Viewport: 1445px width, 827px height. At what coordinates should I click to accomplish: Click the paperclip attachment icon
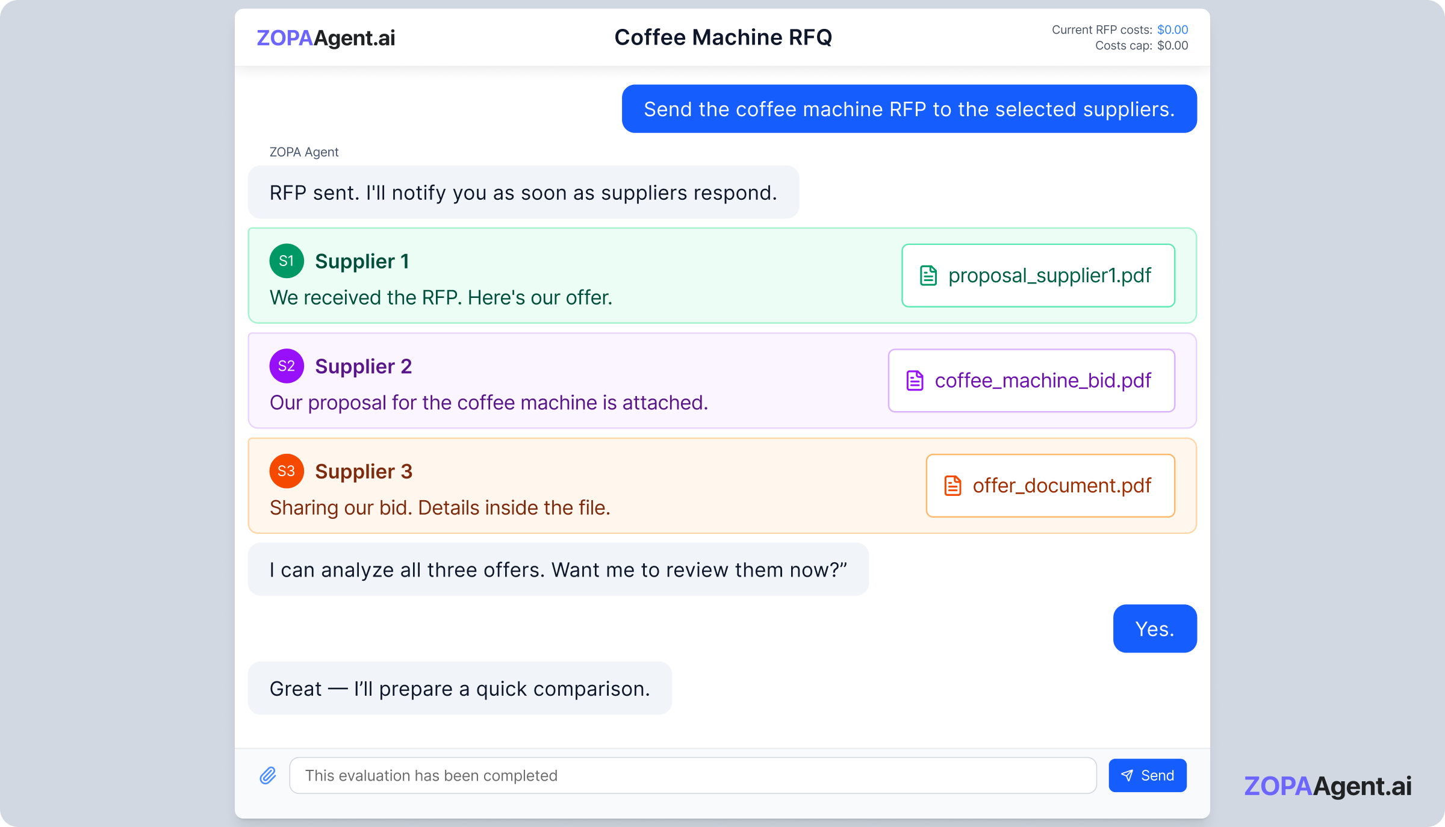coord(268,775)
